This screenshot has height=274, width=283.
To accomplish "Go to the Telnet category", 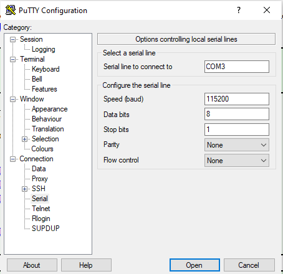I will [x=41, y=209].
